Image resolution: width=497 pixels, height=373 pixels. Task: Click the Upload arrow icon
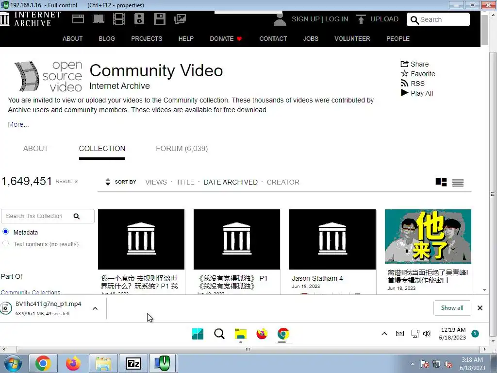click(x=361, y=19)
